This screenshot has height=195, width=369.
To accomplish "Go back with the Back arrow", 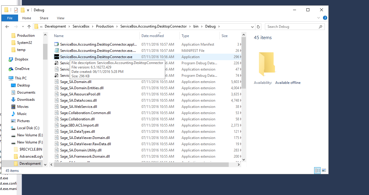I will pos(7,27).
